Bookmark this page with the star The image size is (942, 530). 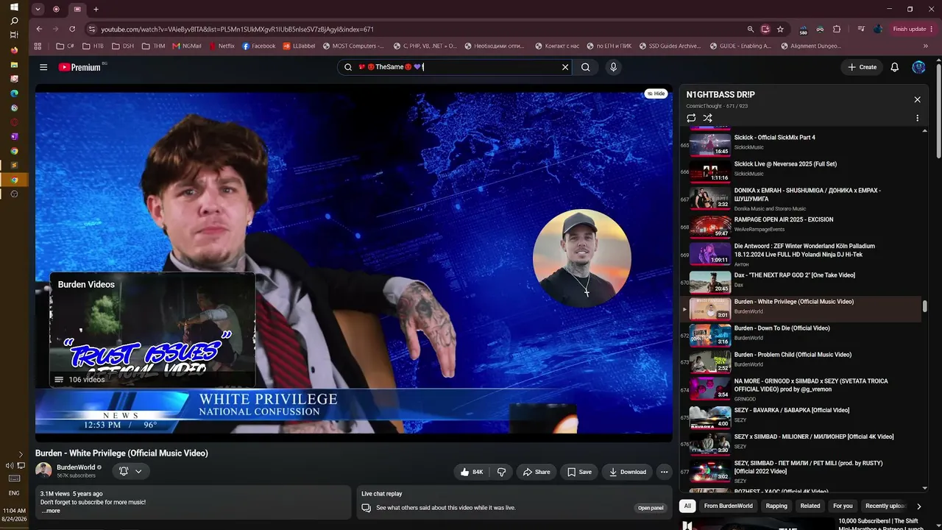(x=780, y=29)
